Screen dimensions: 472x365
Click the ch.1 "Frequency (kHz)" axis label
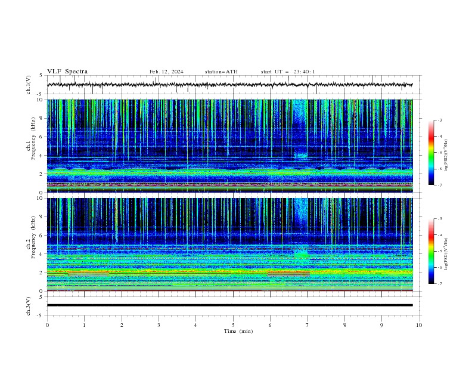click(x=33, y=138)
